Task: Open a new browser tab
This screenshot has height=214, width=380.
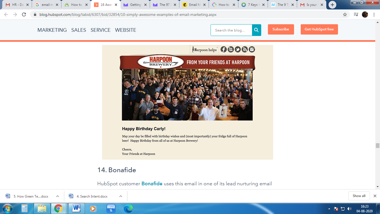Action: tap(332, 5)
